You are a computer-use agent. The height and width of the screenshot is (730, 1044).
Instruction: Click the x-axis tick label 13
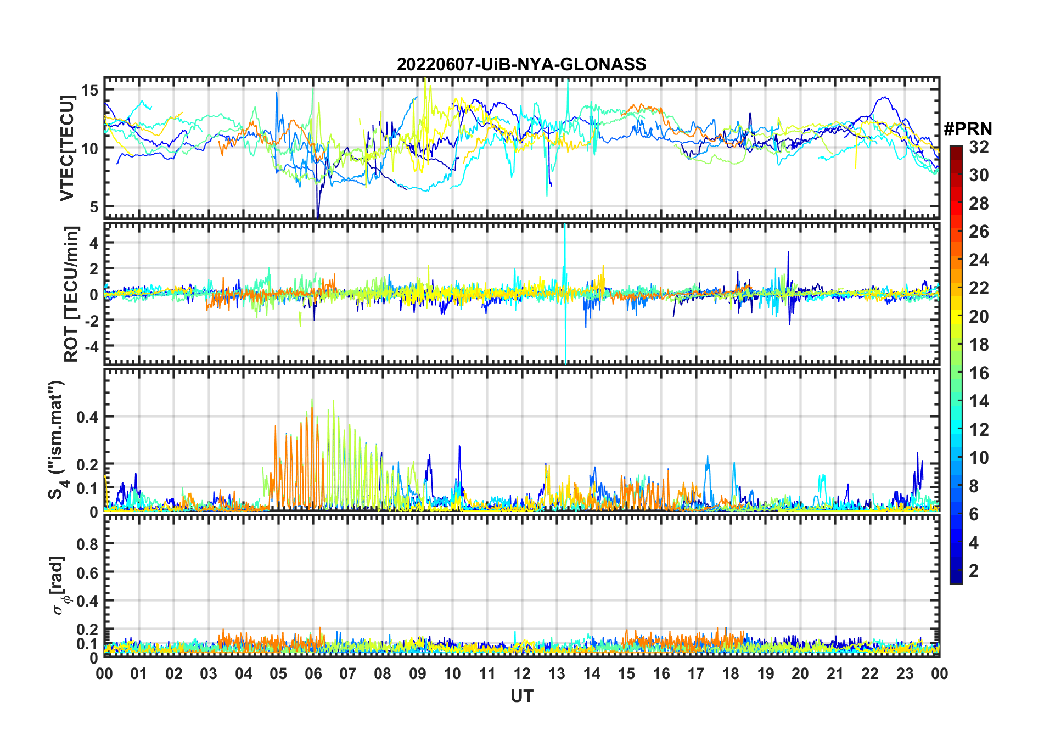[557, 673]
